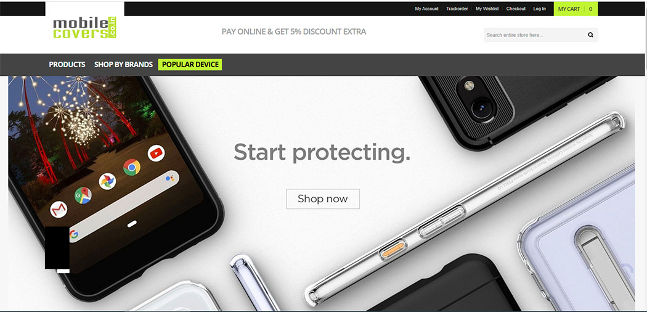Focus the Search entire store field
This screenshot has height=312, width=647.
(535, 35)
